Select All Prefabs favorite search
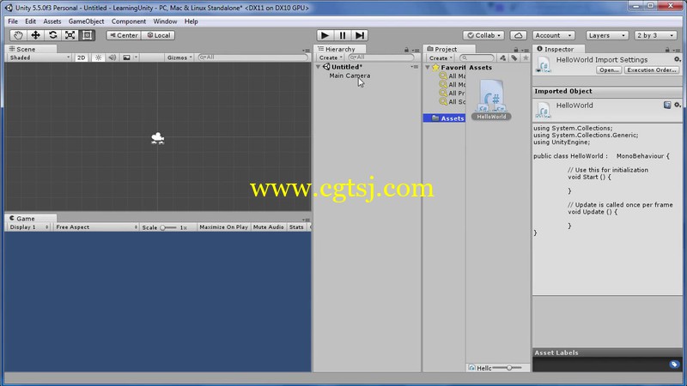 (453, 93)
